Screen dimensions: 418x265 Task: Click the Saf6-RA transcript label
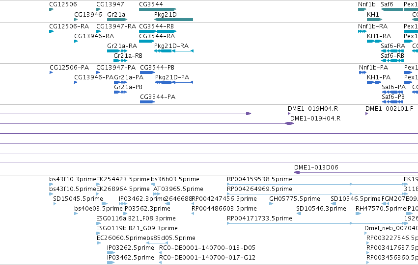393,46
